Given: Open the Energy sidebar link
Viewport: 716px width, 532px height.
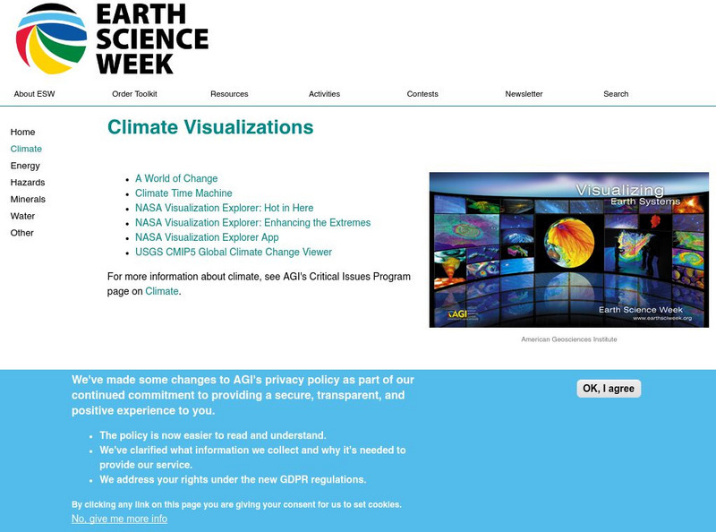Looking at the screenshot, I should pyautogui.click(x=26, y=166).
